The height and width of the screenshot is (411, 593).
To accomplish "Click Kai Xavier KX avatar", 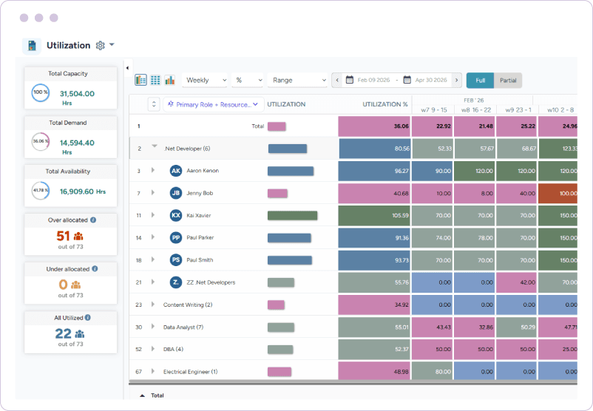I will [176, 216].
